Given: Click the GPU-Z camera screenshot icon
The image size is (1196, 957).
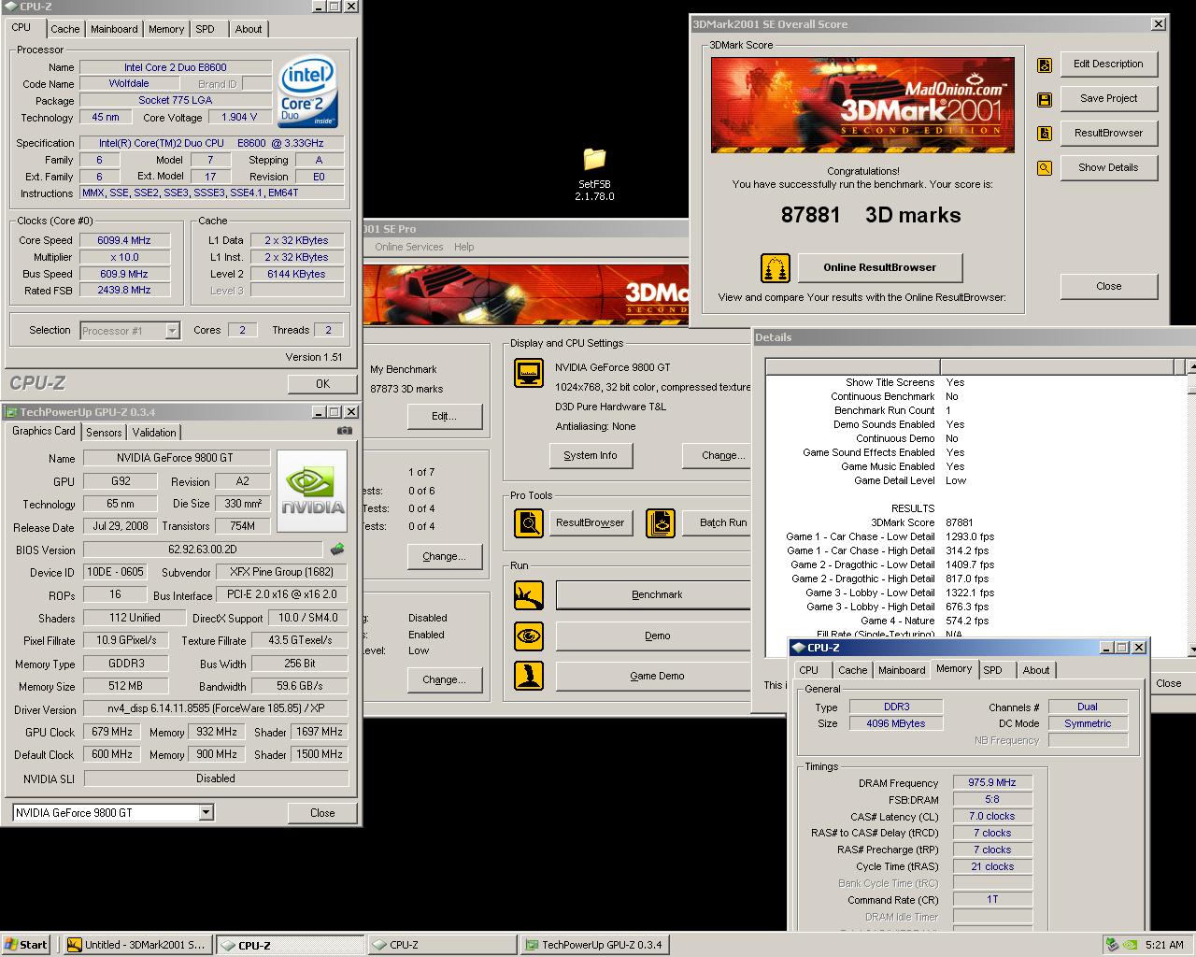Looking at the screenshot, I should point(345,431).
